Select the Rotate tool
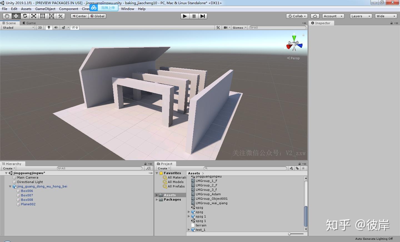 [x=25, y=16]
